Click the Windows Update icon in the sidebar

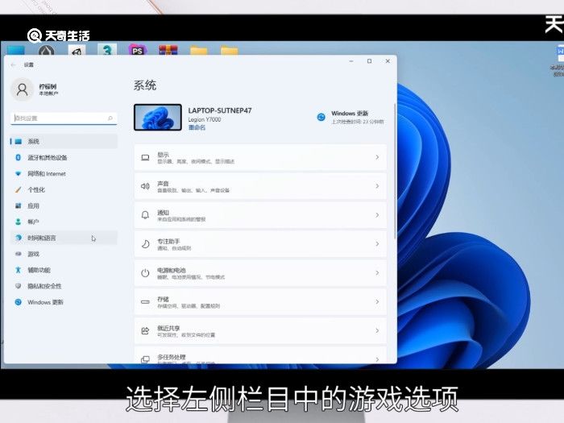(19, 302)
